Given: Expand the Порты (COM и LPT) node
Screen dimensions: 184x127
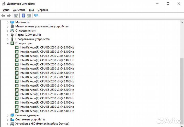Looking at the screenshot, I should click(8, 35).
